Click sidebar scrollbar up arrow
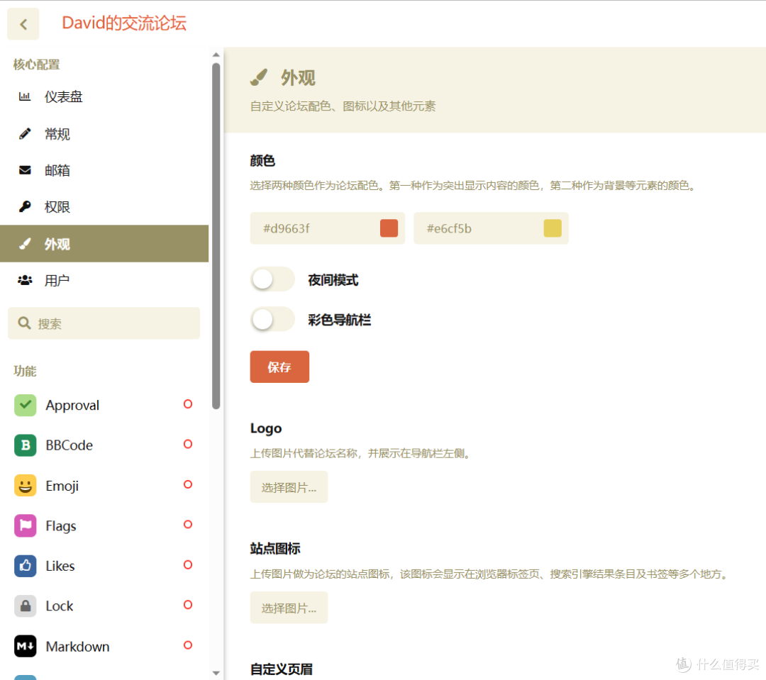This screenshot has height=680, width=766. point(216,55)
